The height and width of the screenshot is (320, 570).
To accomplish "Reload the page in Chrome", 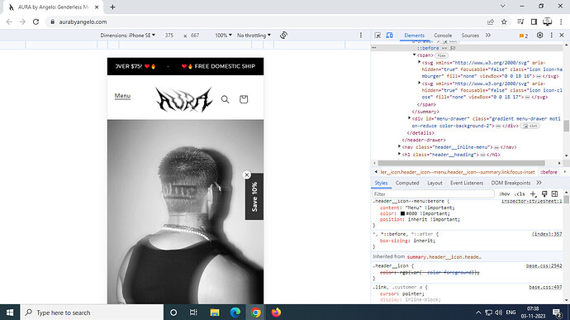I will [x=36, y=21].
